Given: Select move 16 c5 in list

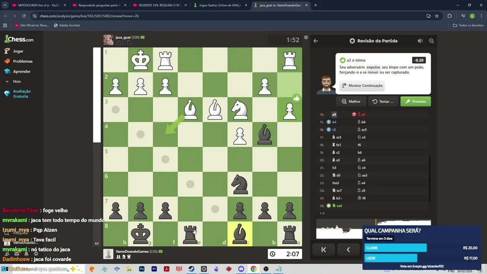Looking at the screenshot, I should 334,129.
